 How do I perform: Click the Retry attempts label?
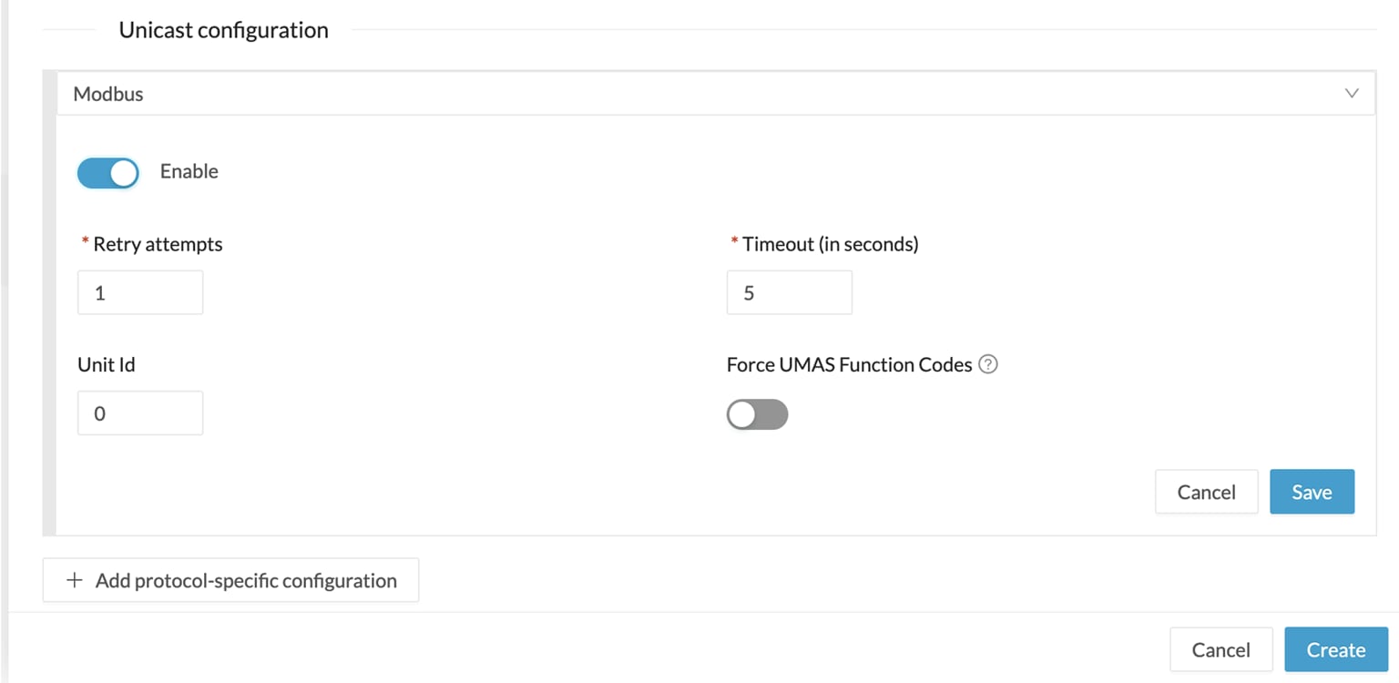(158, 244)
